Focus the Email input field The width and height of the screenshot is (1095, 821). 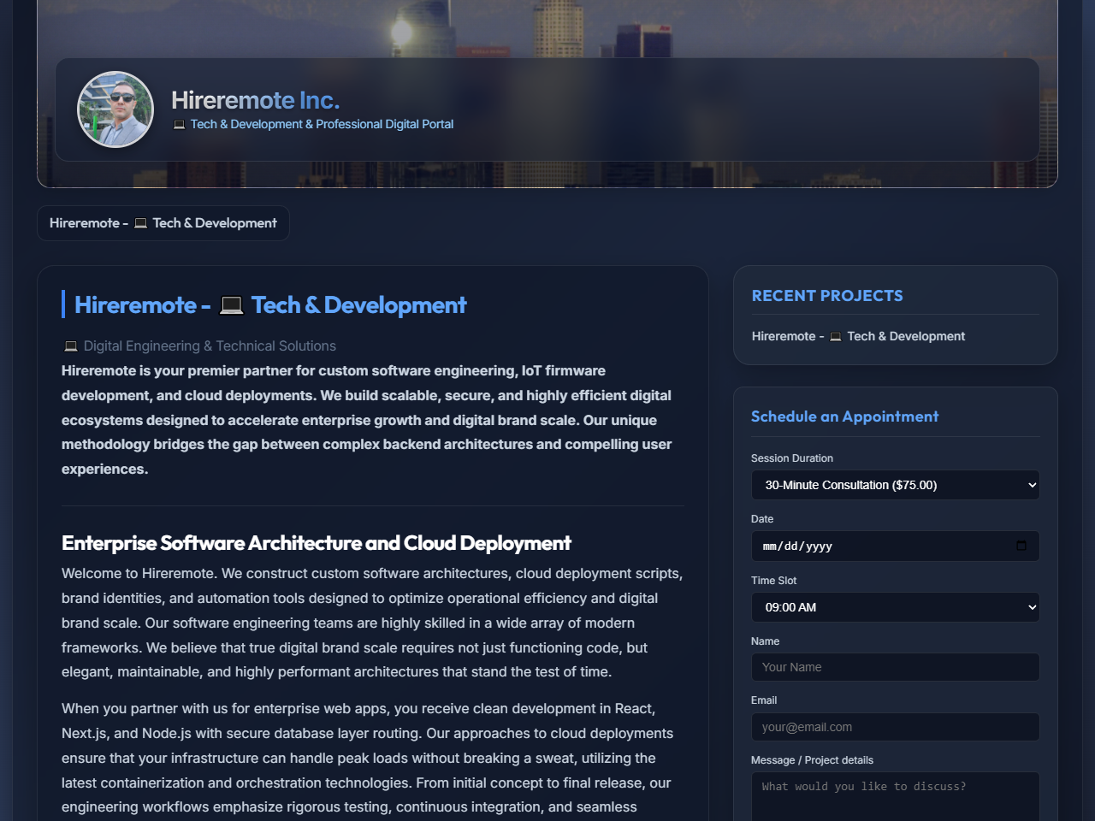[896, 727]
